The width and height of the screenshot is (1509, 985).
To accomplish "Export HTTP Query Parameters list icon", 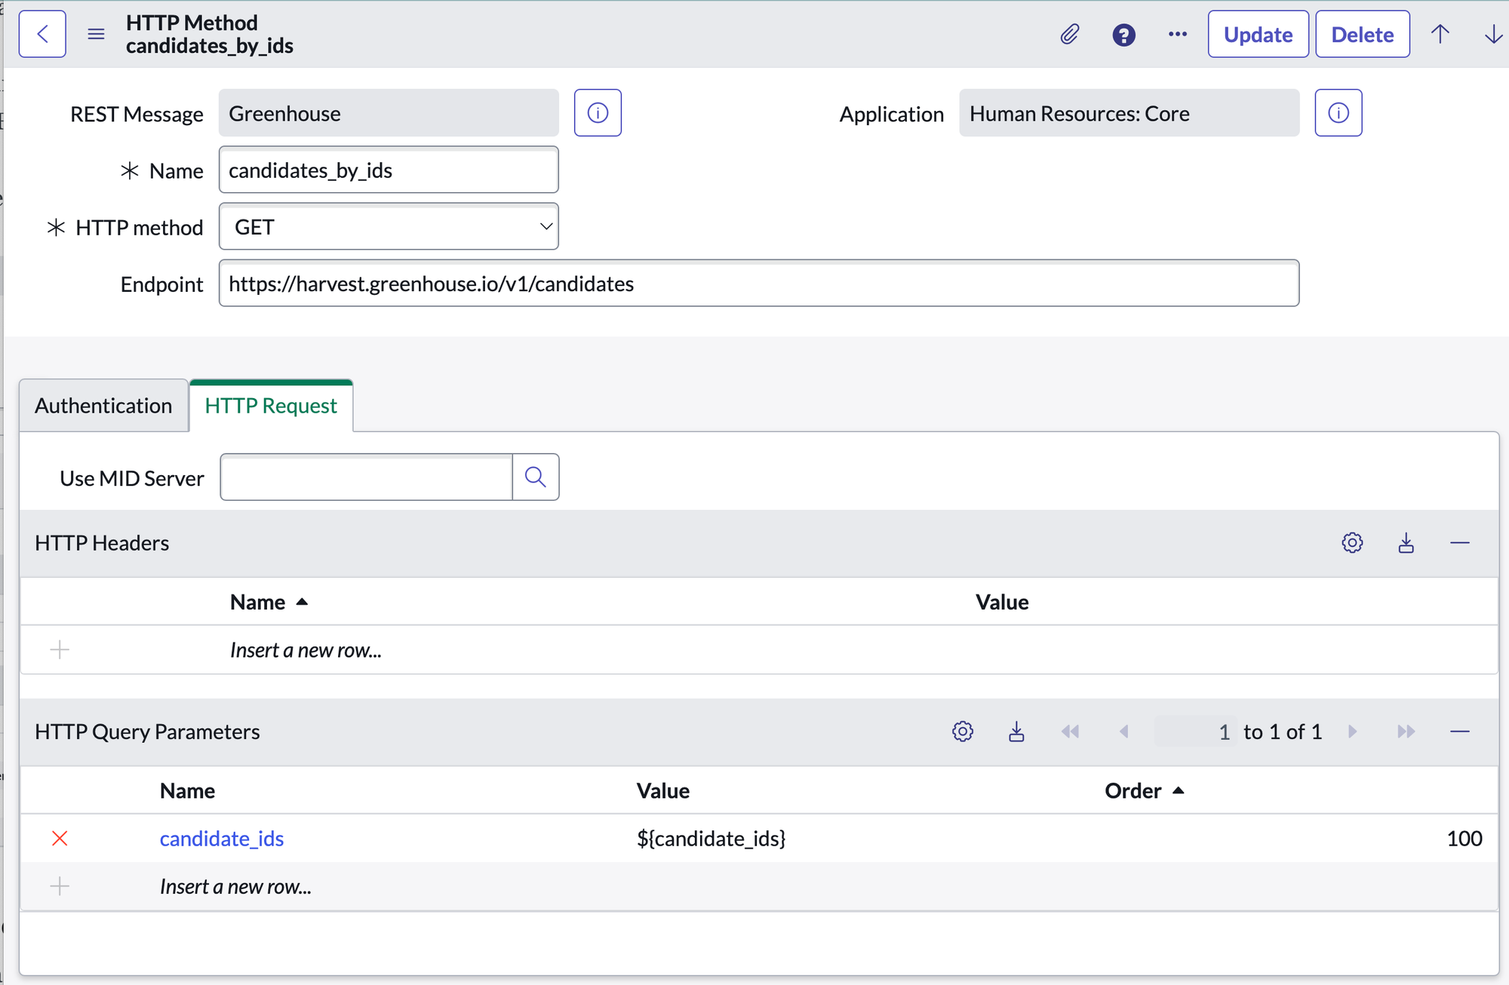I will (x=1016, y=732).
